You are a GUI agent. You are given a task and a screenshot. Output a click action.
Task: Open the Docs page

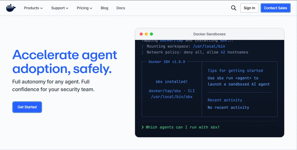(121, 8)
